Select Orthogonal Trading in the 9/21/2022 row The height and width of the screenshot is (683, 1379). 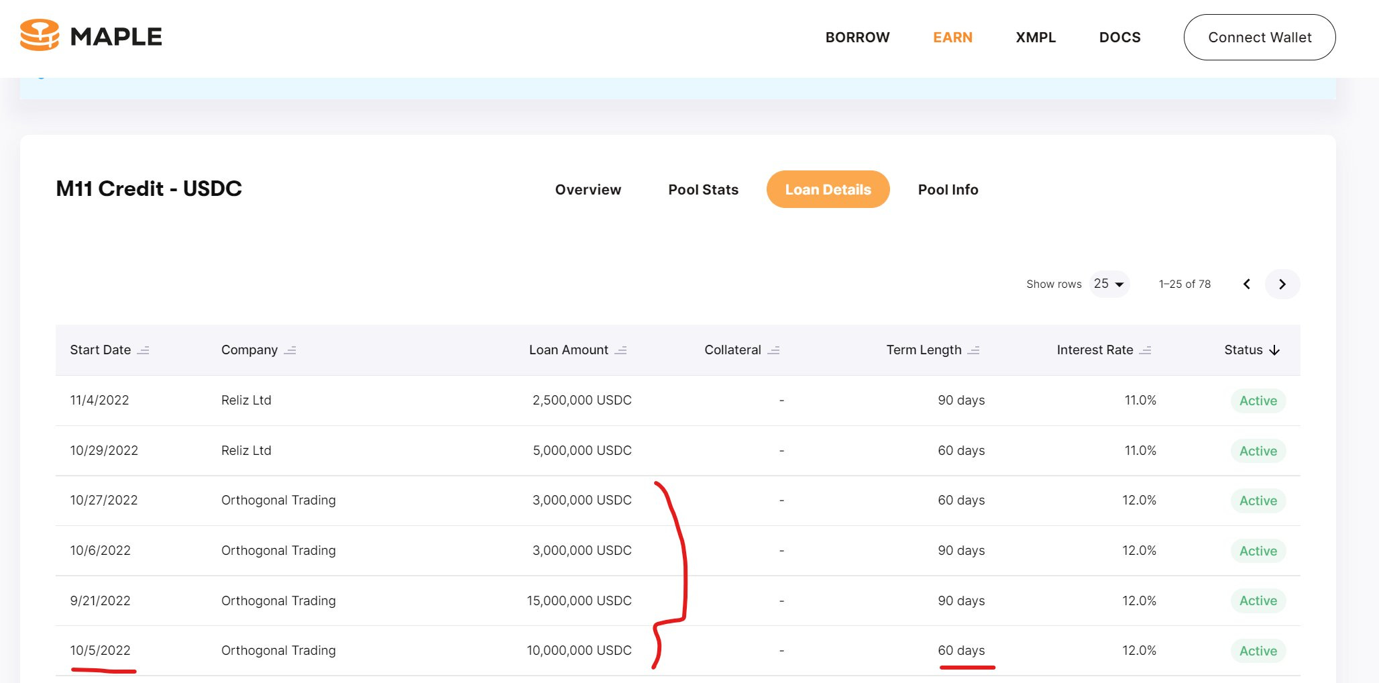[x=278, y=600]
